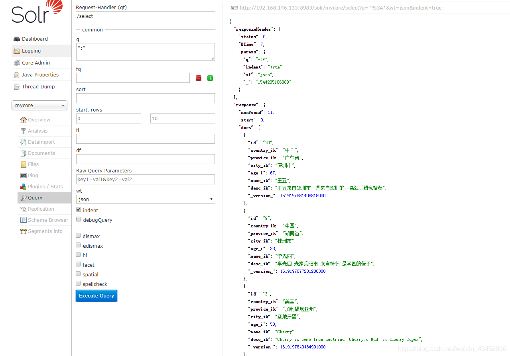The image size is (510, 356).
Task: Open the Logging menu item
Action: point(41,51)
